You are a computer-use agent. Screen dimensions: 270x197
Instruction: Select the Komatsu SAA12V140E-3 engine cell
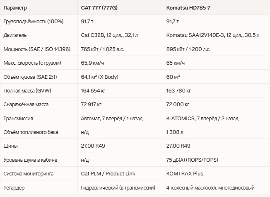click(213, 35)
